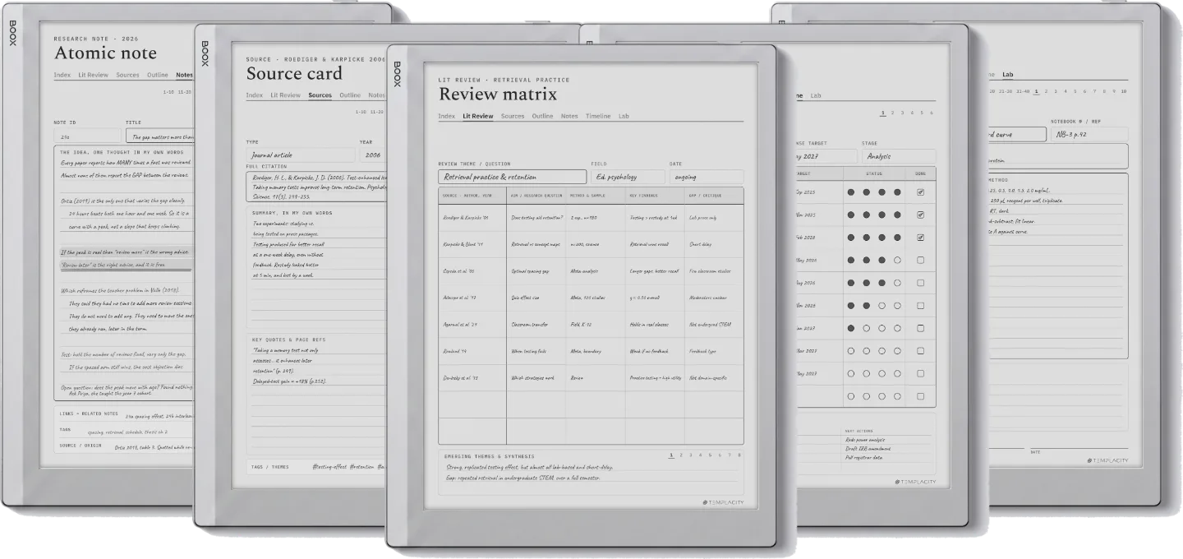1183x559 pixels.
Task: Select cell 'Classroom transfer'
Action: click(x=536, y=325)
